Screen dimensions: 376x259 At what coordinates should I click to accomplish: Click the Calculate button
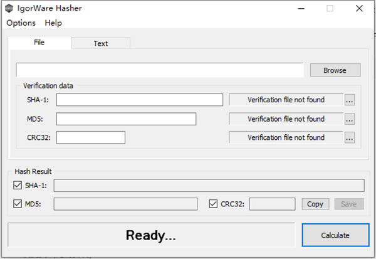pos(335,235)
